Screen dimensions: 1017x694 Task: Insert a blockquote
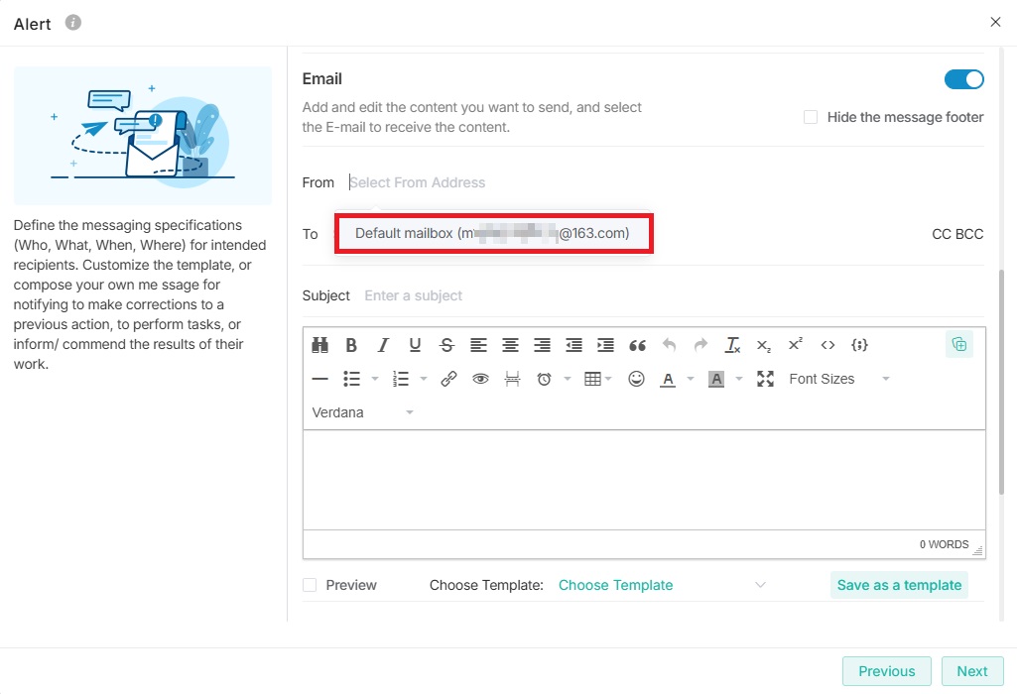pyautogui.click(x=637, y=345)
